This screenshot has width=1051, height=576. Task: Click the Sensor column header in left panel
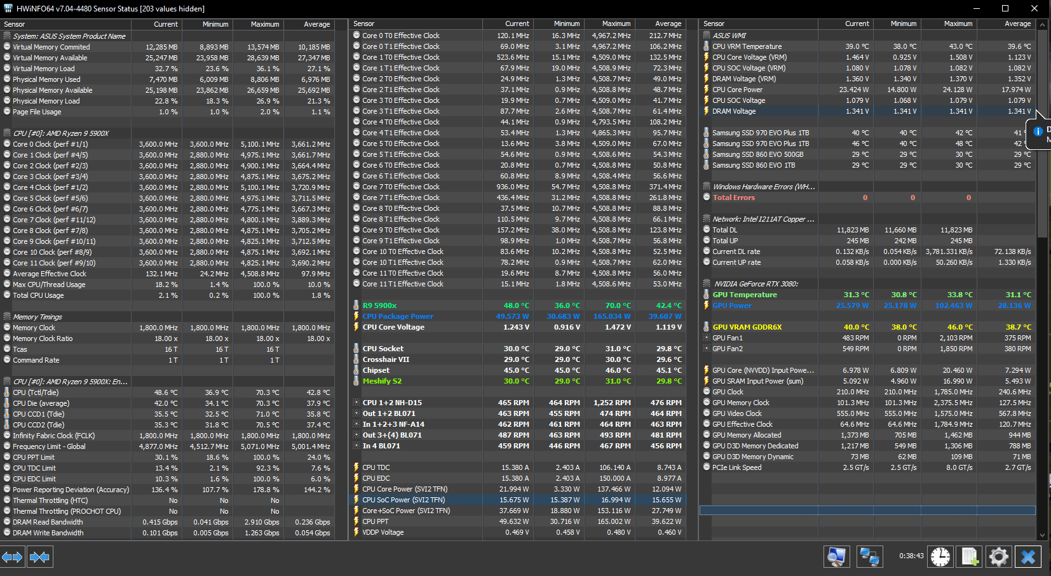[65, 24]
